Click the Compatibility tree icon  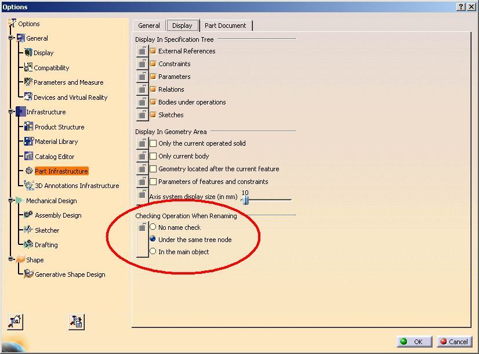pos(28,67)
